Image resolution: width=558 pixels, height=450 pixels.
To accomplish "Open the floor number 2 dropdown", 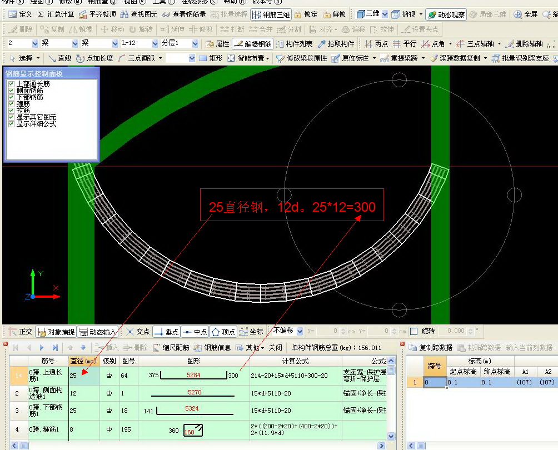I will pyautogui.click(x=35, y=44).
